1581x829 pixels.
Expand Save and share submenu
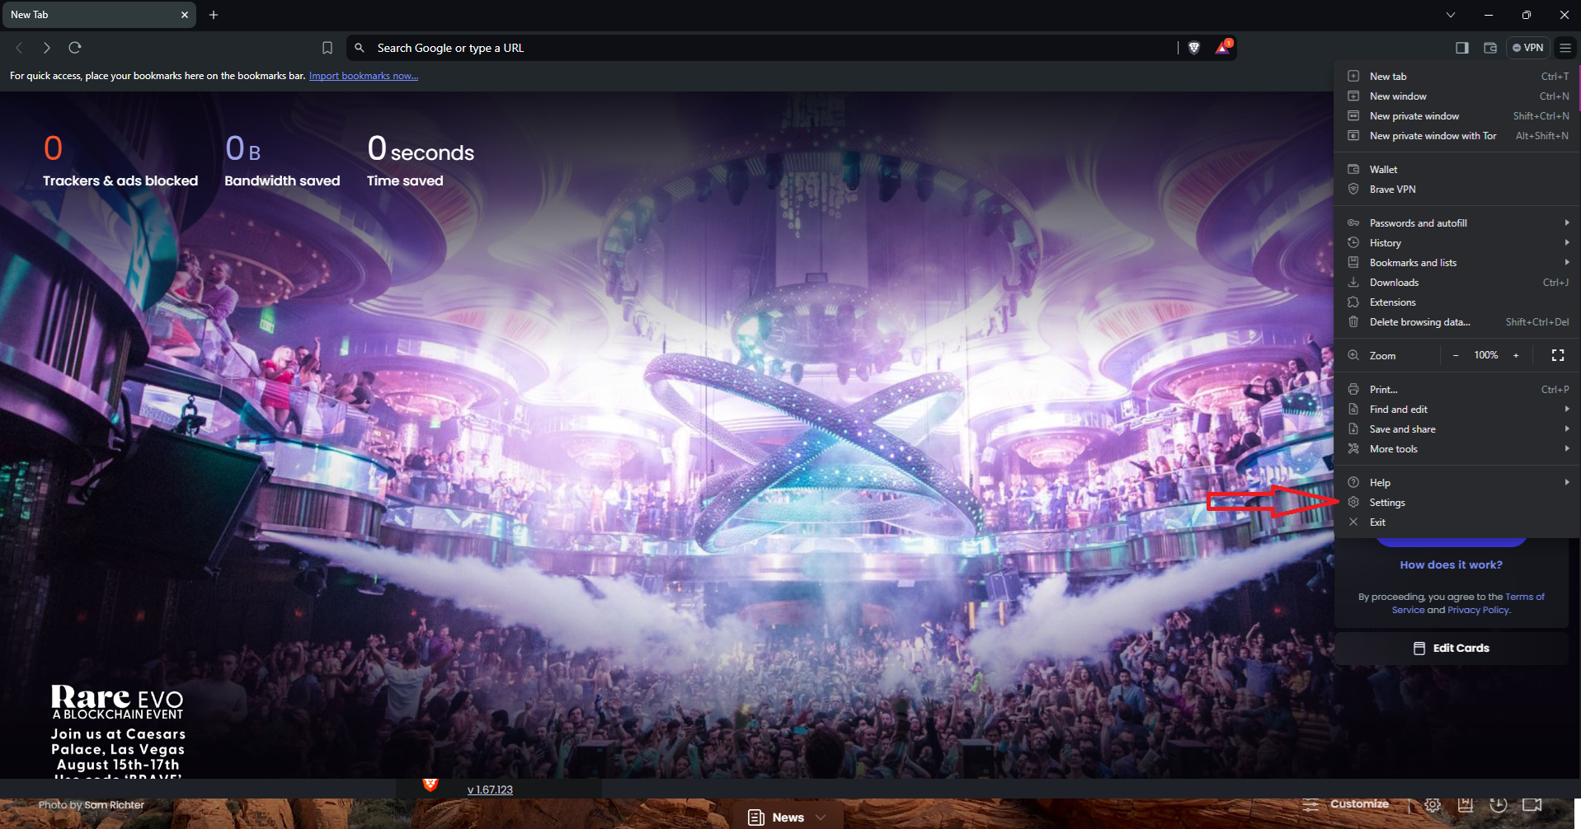point(1457,429)
